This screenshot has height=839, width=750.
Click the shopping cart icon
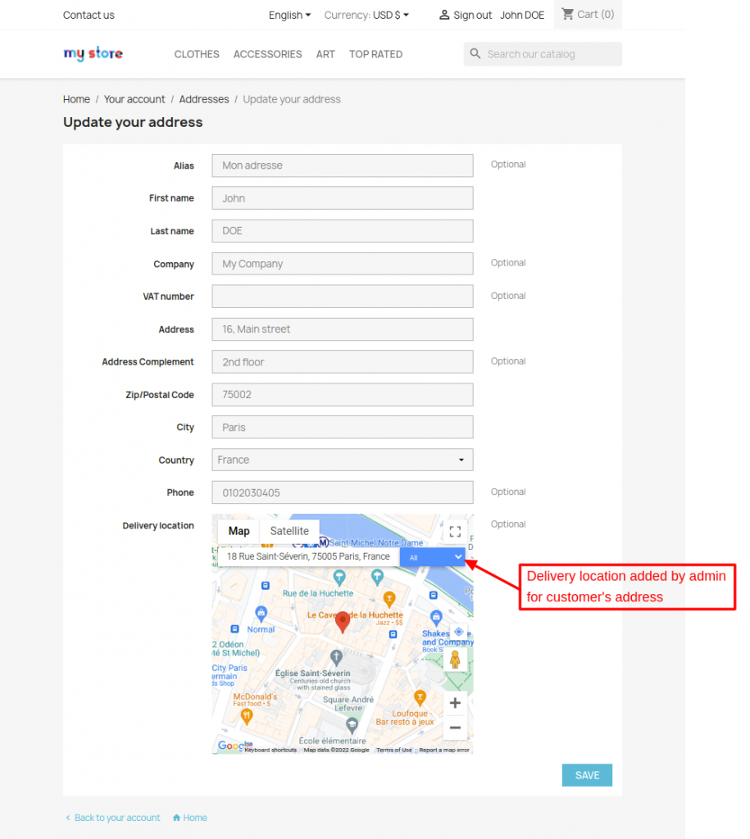click(569, 14)
